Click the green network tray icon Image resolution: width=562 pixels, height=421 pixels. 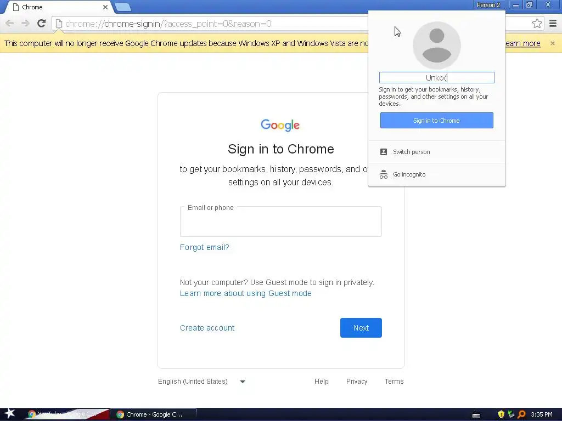(x=511, y=414)
